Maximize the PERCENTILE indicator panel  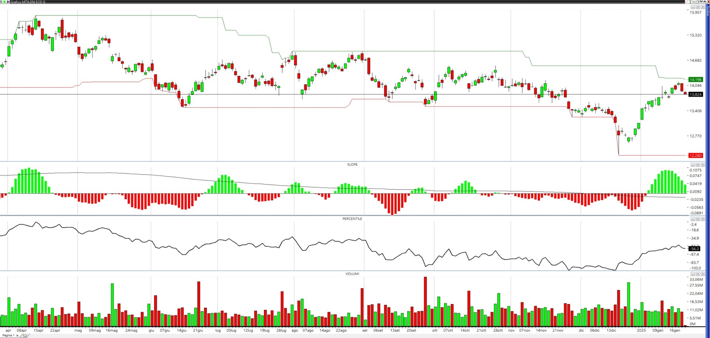(698, 219)
